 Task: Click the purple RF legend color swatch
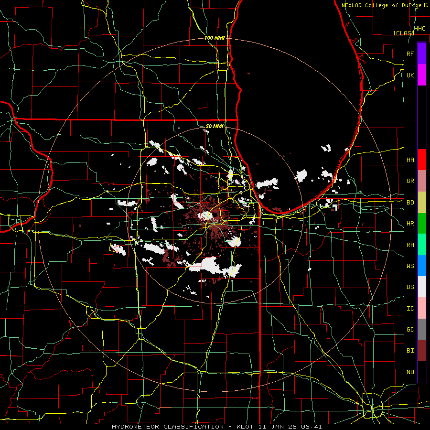pyautogui.click(x=422, y=54)
